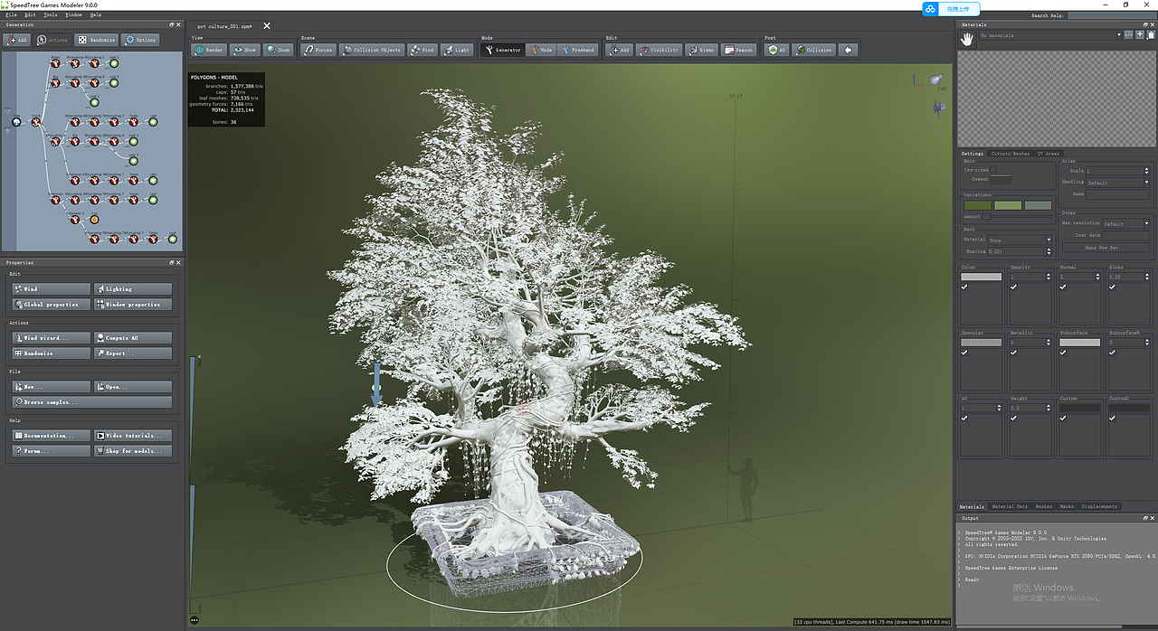The height and width of the screenshot is (631, 1158).
Task: Toggle the Opacity map checkbox
Action: 1014,287
